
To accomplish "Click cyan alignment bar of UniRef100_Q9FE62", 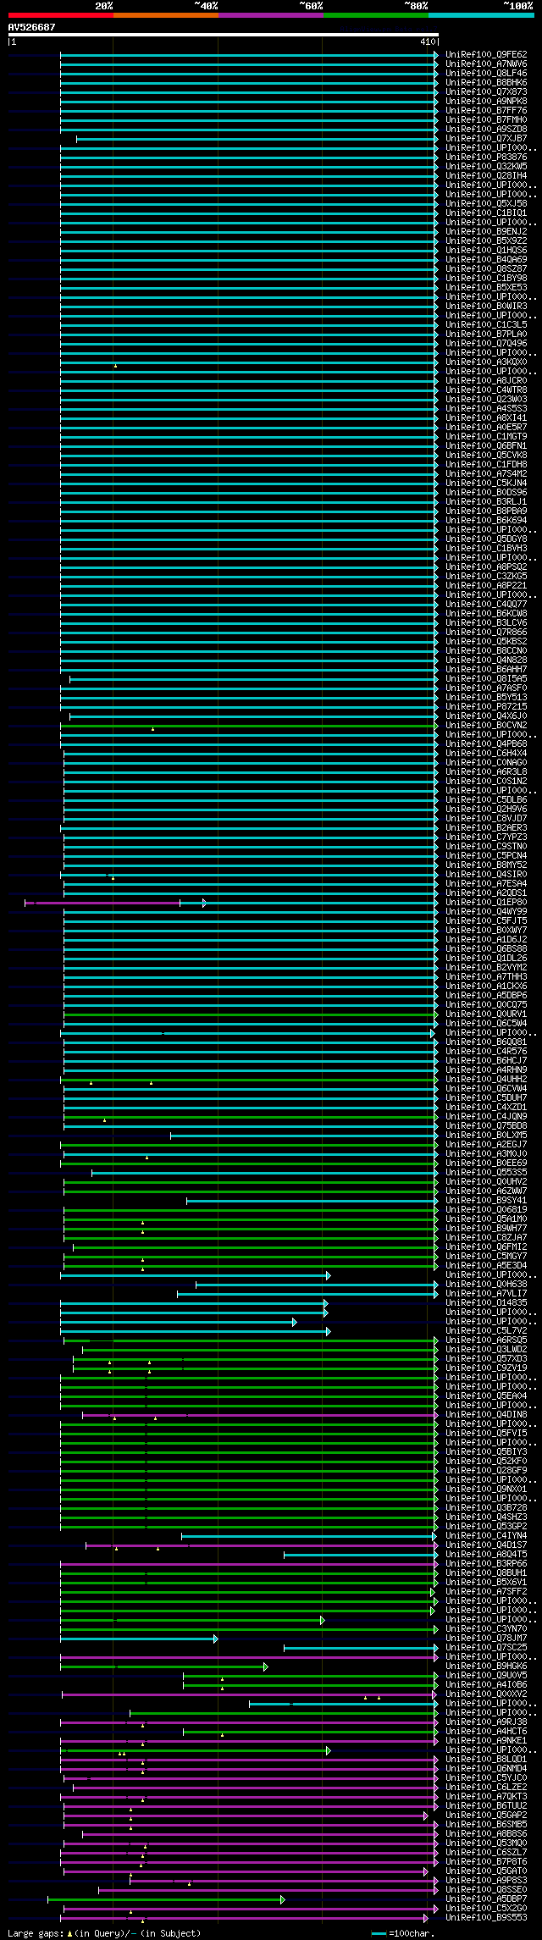I will point(248,55).
